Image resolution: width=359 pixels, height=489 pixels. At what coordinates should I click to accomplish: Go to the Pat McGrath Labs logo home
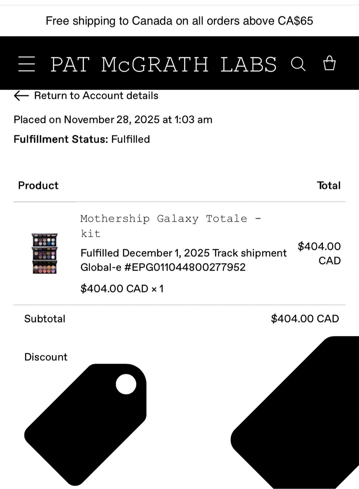(164, 64)
